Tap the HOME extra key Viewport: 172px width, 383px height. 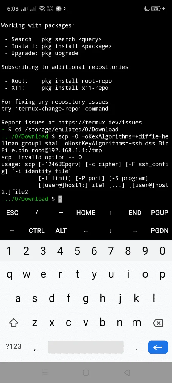[86, 213]
